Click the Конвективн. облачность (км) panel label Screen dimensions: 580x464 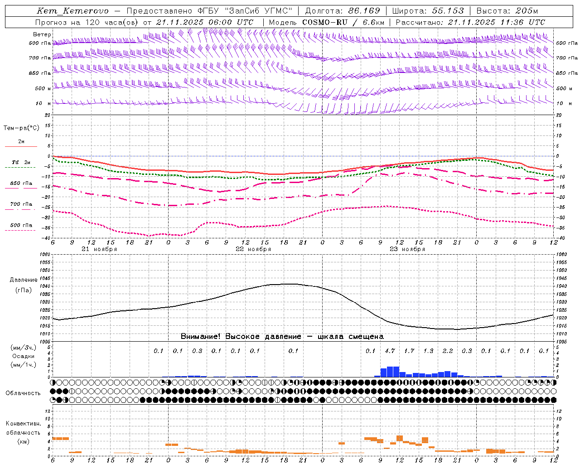(x=24, y=432)
